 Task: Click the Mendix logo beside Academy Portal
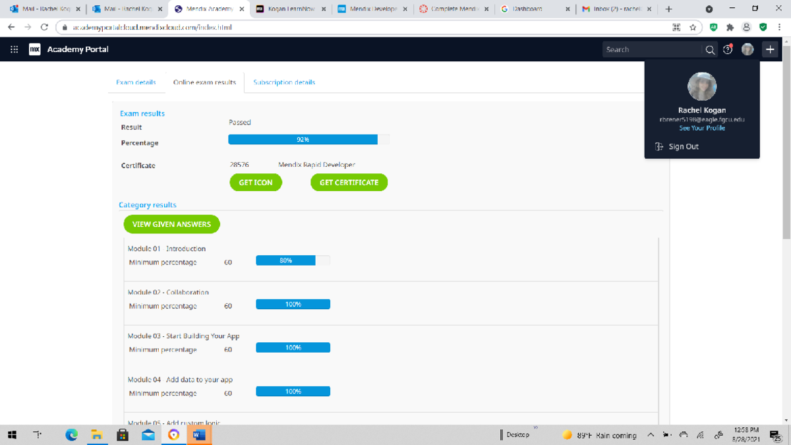(x=35, y=49)
